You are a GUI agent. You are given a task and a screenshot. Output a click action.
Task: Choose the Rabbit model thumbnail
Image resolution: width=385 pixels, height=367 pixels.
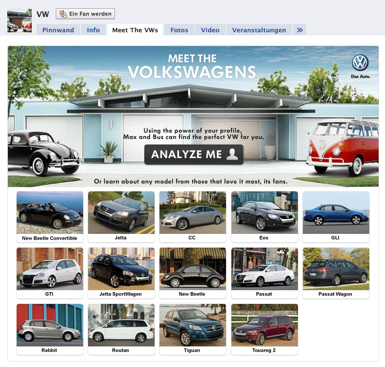point(50,325)
